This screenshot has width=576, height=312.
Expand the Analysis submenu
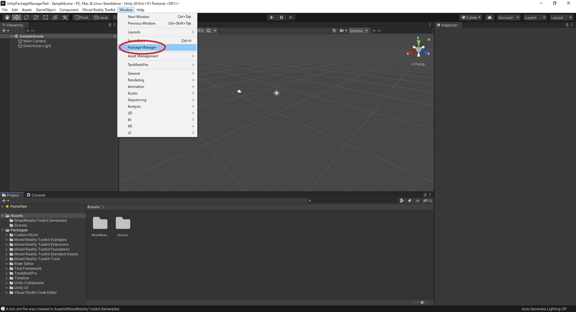click(157, 107)
